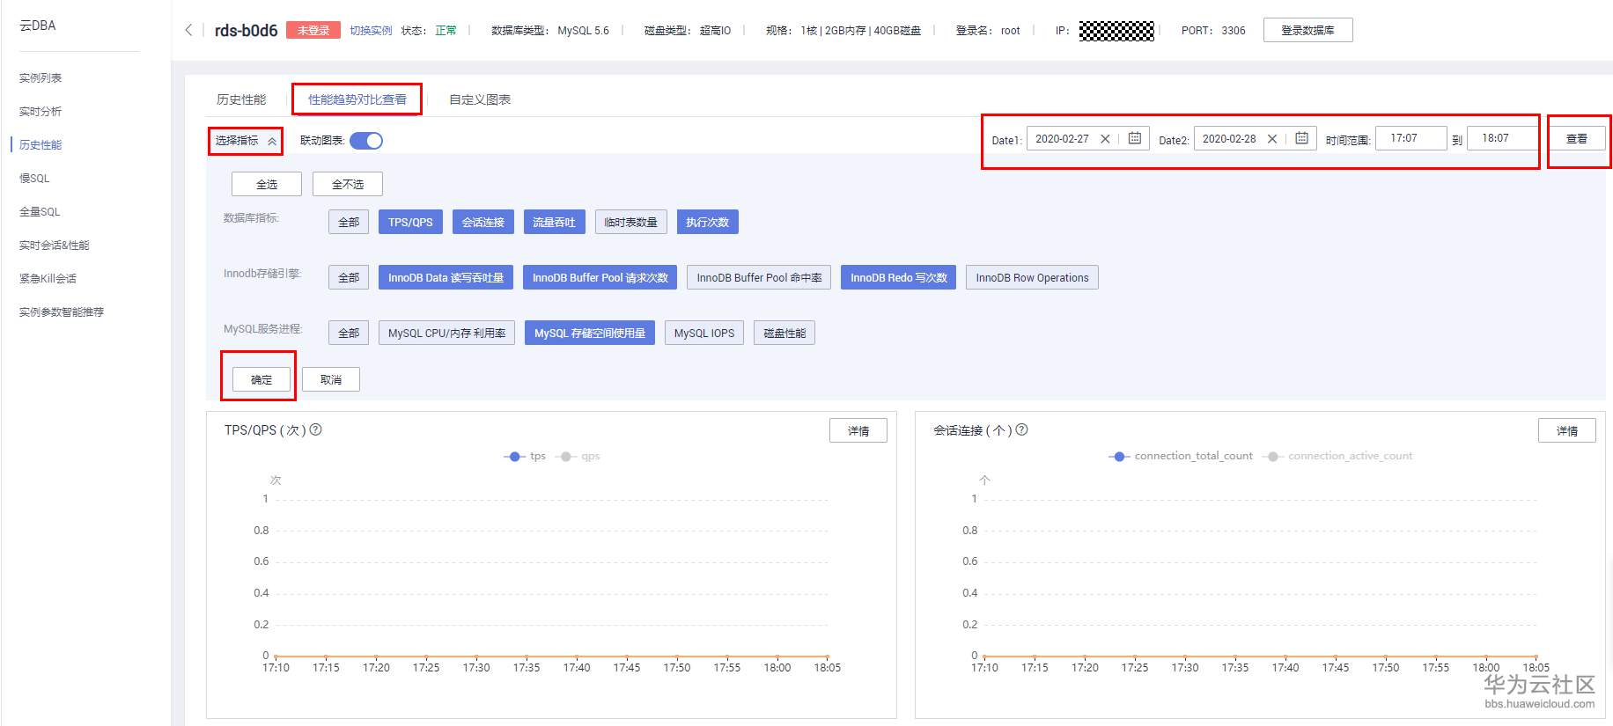Deselect the 会话连接 metric

tap(482, 222)
